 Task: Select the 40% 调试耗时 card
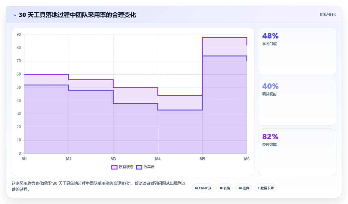[297, 102]
